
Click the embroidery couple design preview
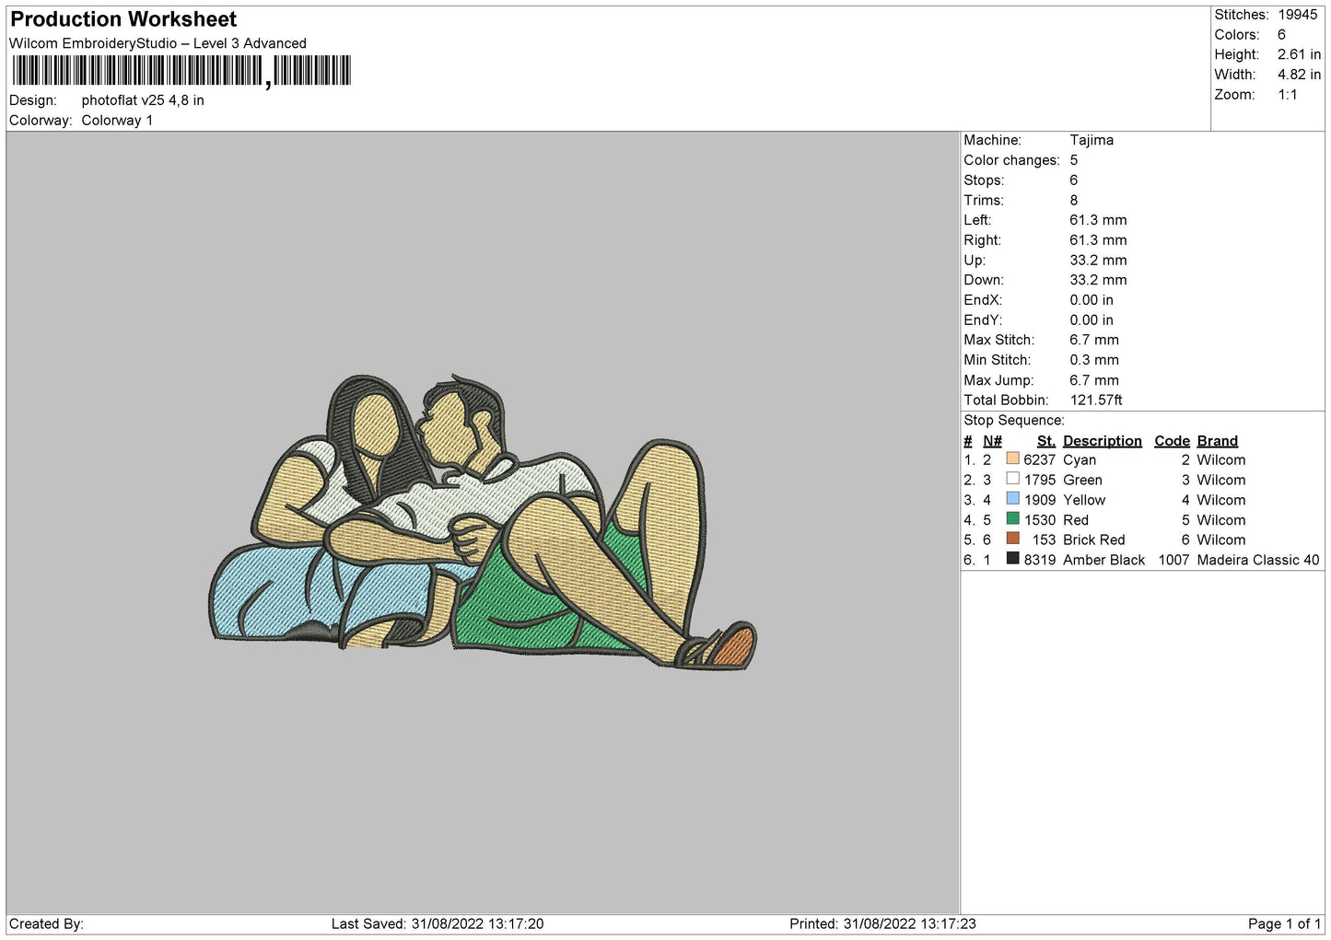[x=483, y=521]
